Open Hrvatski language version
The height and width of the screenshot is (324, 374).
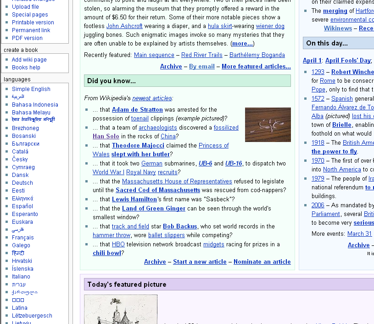point(22,261)
